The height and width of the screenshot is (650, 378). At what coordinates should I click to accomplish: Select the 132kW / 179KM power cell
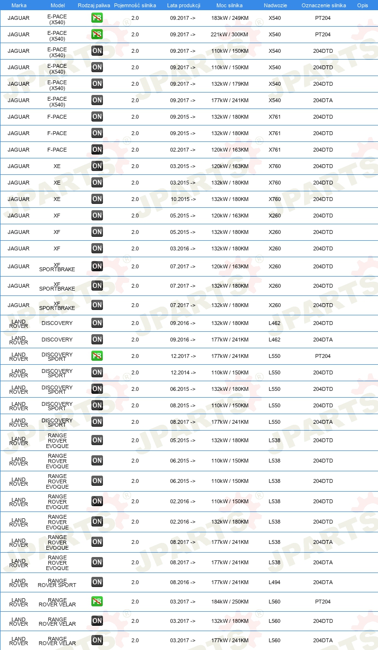click(x=230, y=84)
